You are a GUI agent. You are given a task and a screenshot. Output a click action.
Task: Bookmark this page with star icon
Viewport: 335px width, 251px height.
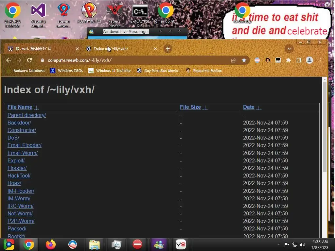pos(244,60)
